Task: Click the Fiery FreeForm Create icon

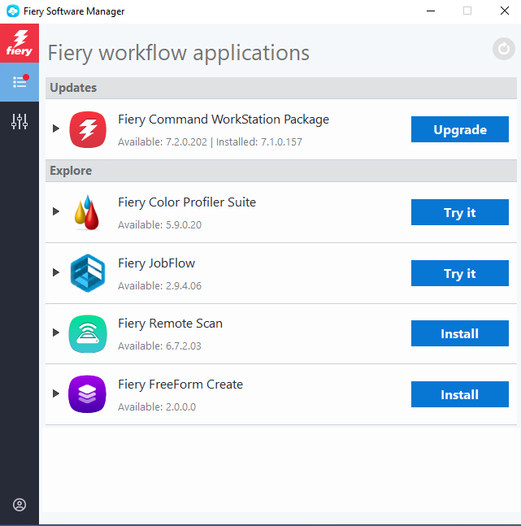Action: (x=87, y=394)
